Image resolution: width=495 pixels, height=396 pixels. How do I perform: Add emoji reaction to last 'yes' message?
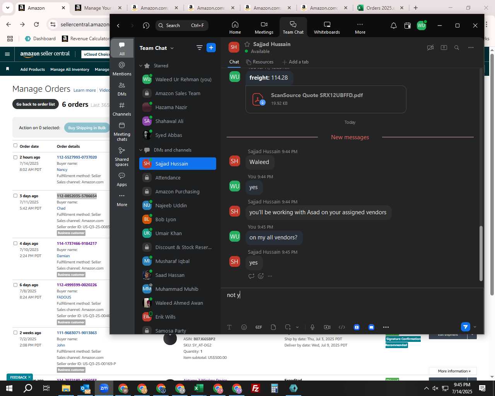click(261, 276)
